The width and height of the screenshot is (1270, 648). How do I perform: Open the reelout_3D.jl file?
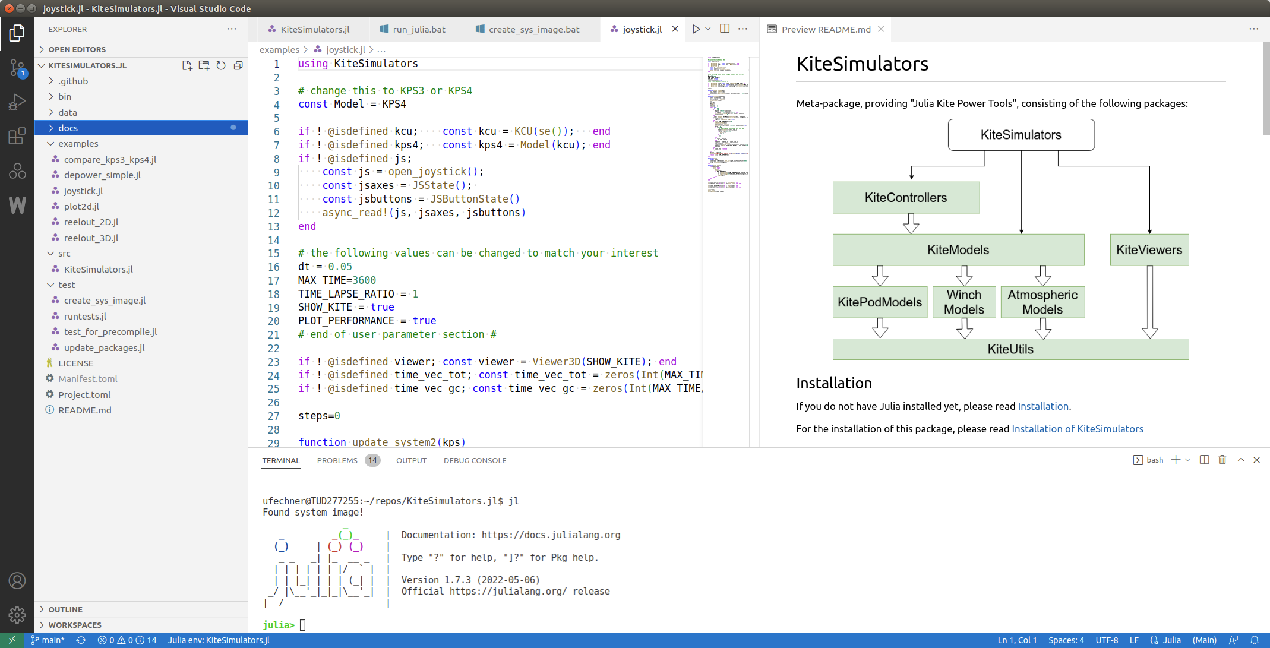click(91, 238)
